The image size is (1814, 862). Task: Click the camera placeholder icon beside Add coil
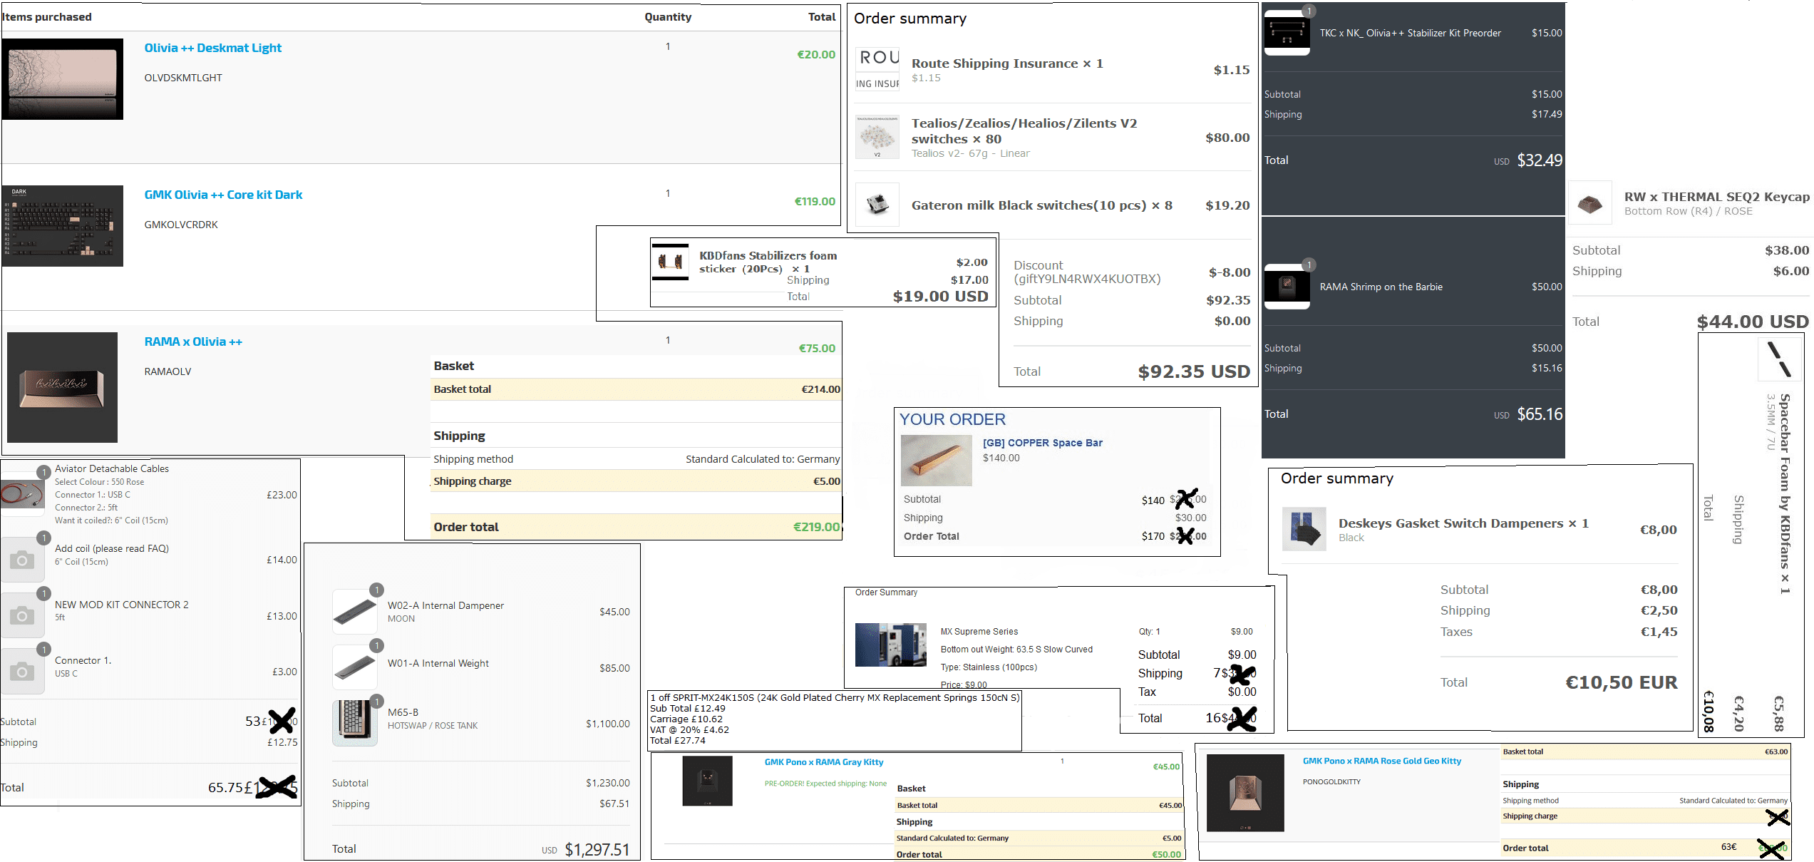point(22,560)
